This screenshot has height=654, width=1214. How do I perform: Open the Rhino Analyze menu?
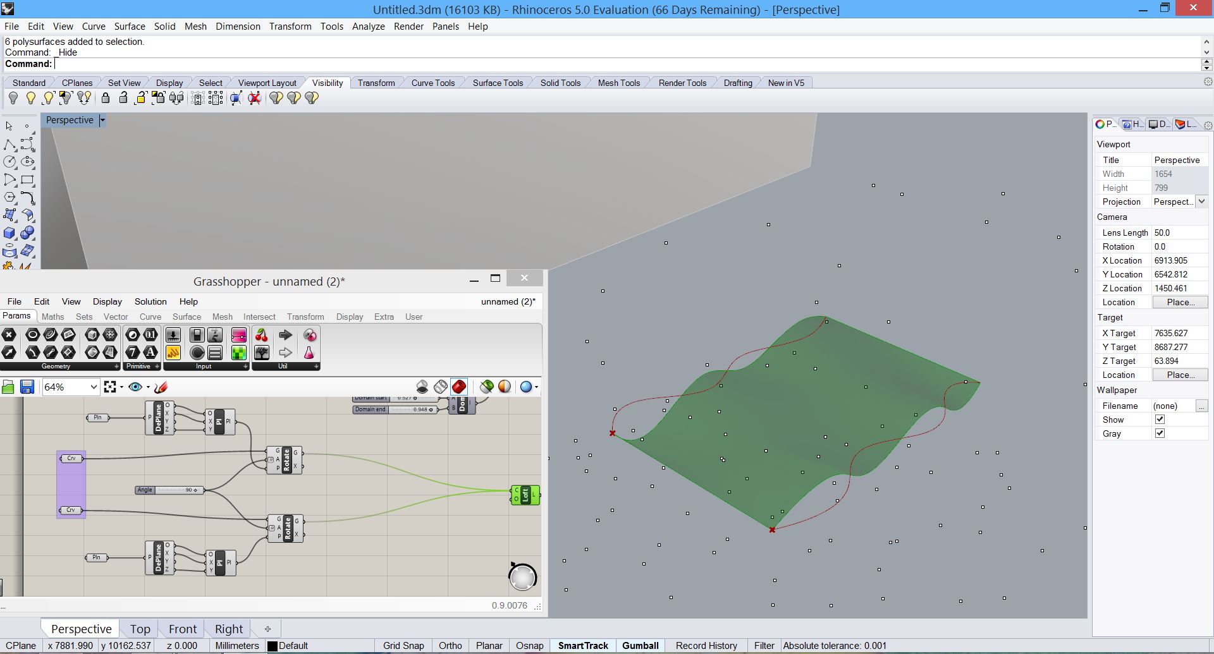pyautogui.click(x=368, y=27)
